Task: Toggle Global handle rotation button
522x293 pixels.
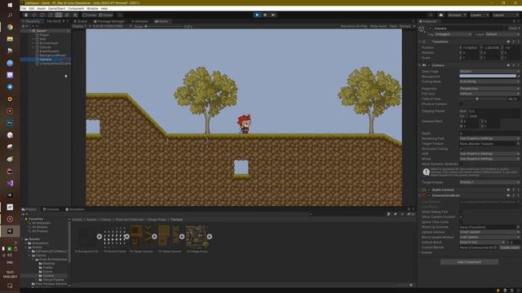Action: coord(106,15)
